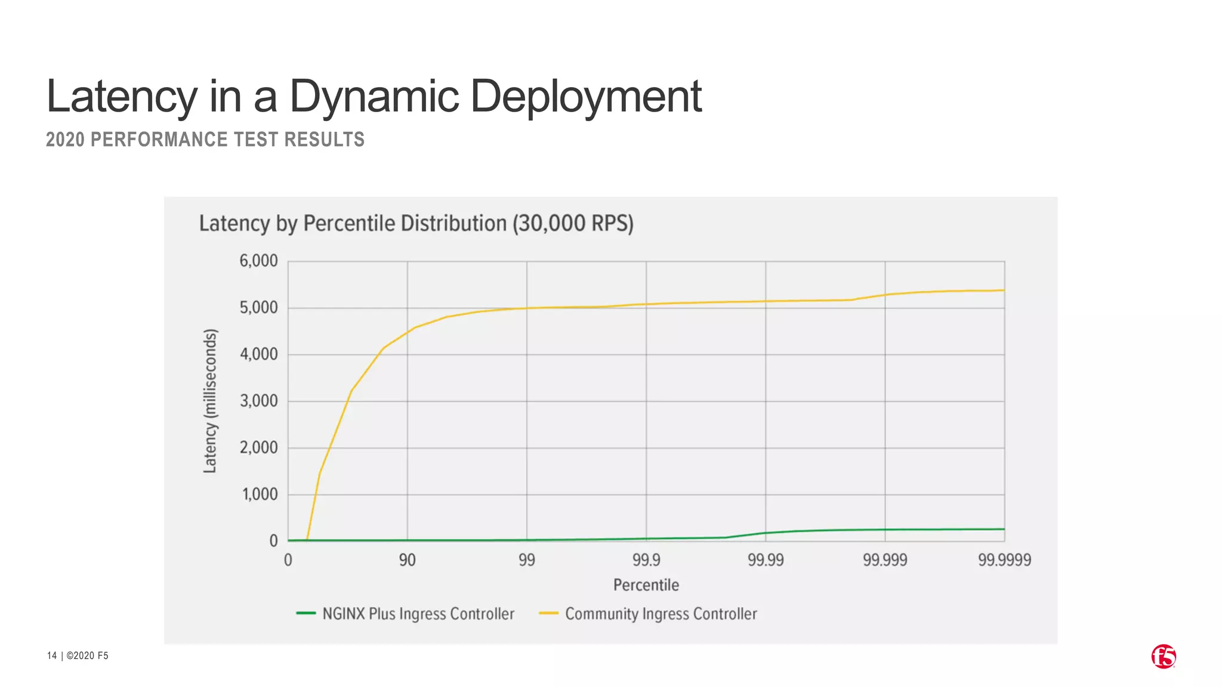Click the 2020 Performance Test Results subtitle
Viewport: 1222px width, 687px height.
click(x=205, y=140)
